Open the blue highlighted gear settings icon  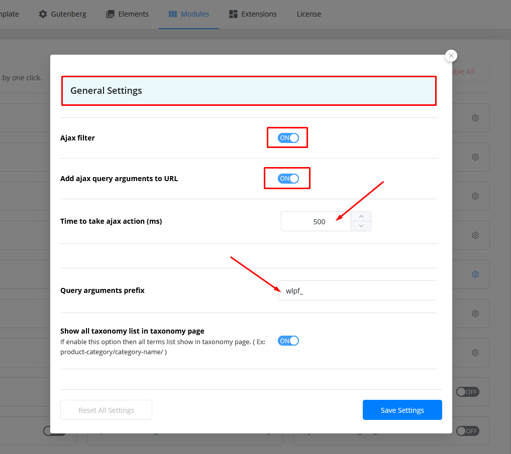click(475, 274)
